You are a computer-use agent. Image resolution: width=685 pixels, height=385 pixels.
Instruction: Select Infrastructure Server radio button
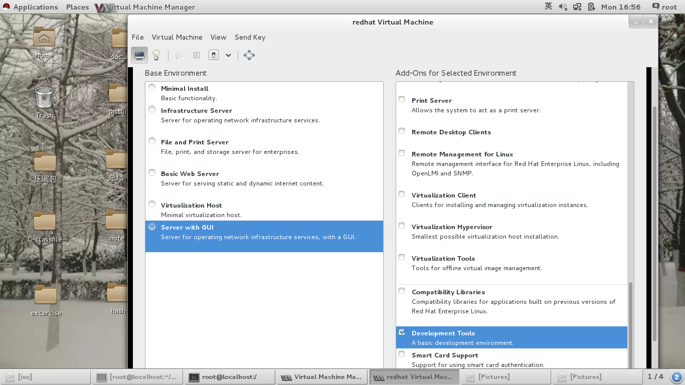tap(152, 109)
